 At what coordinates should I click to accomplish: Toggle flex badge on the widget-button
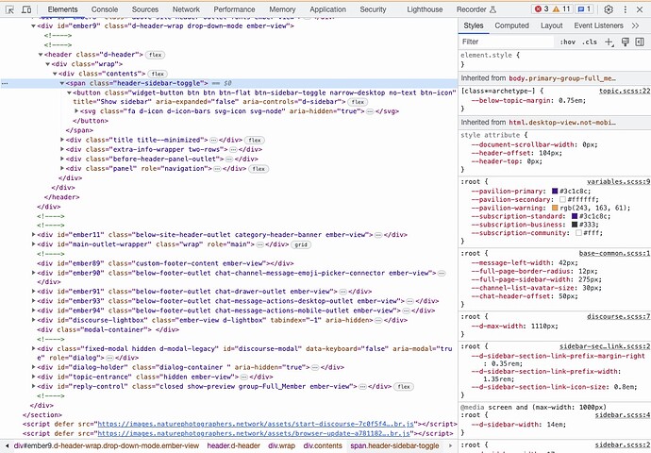click(x=358, y=102)
